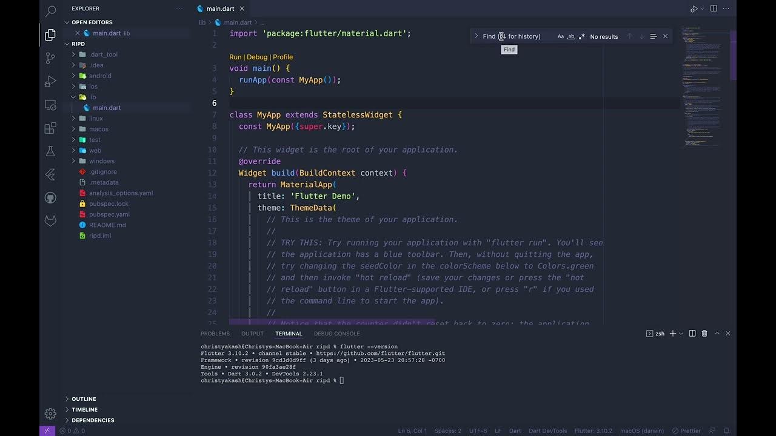The width and height of the screenshot is (776, 436).
Task: Click the feedback icon in status bar
Action: pyautogui.click(x=712, y=431)
